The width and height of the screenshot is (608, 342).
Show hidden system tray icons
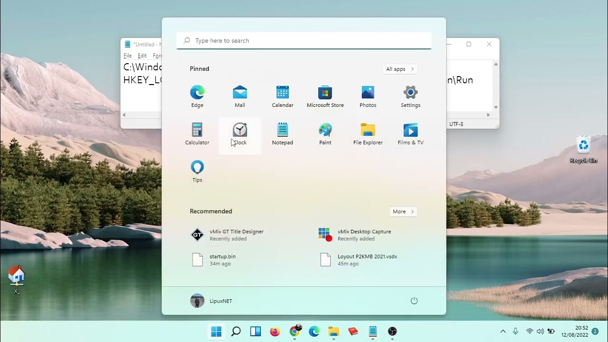(503, 332)
